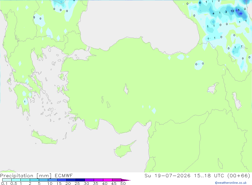Choose the 10–15 mm blue legend swatch

[53, 180]
